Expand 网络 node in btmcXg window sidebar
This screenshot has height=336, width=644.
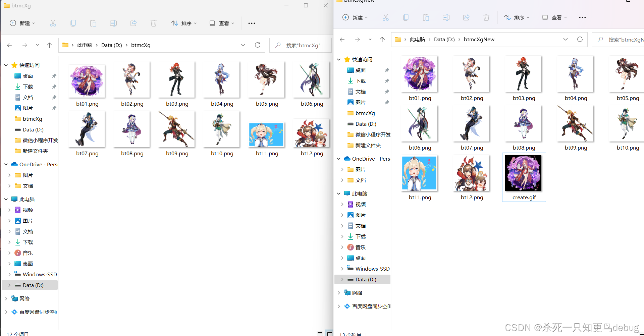6,298
